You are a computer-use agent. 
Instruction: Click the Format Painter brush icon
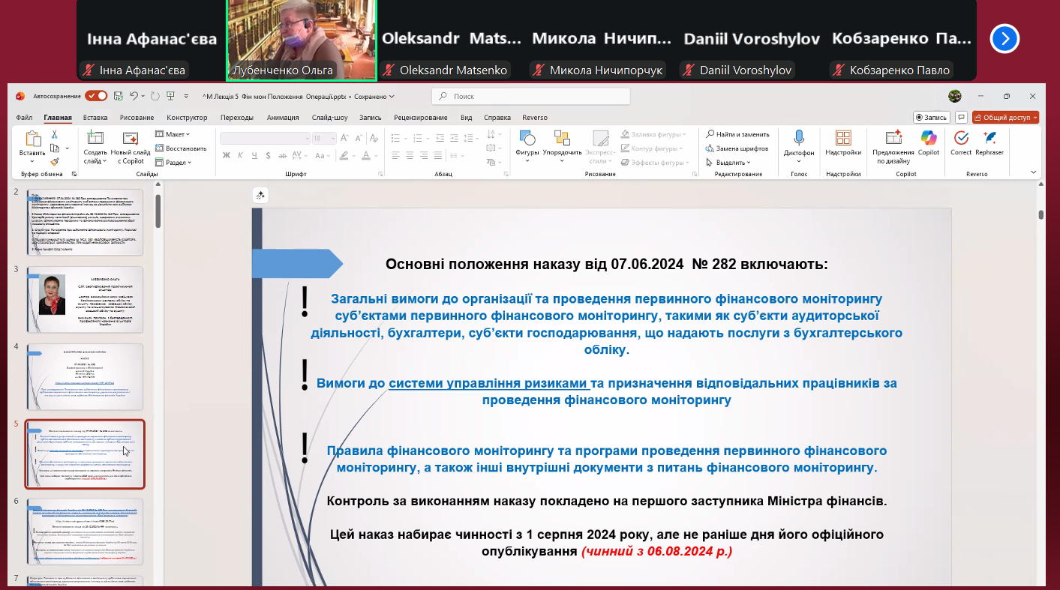click(55, 161)
